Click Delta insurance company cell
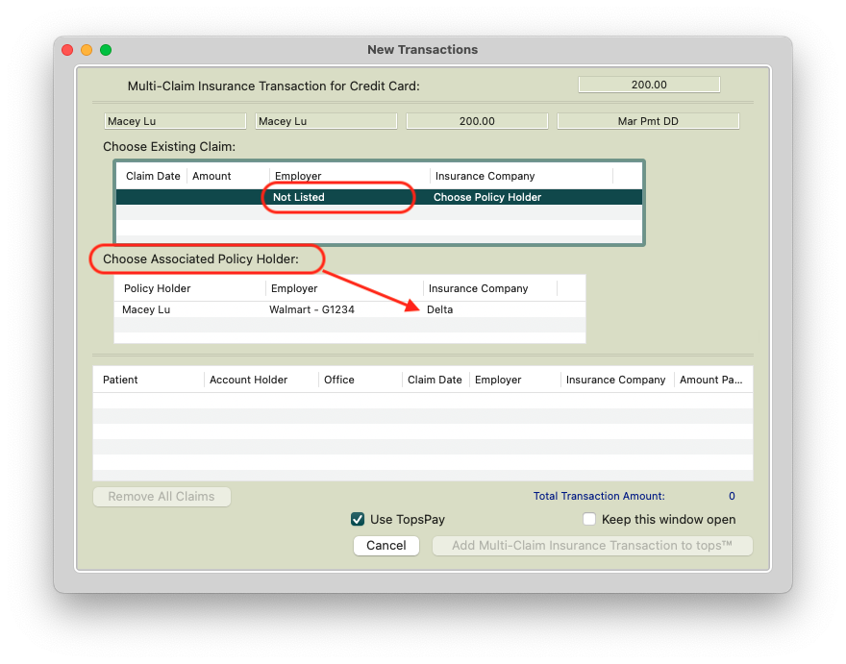The height and width of the screenshot is (664, 846). 439,309
